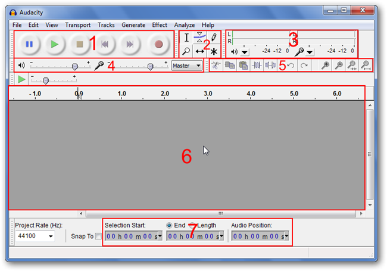Click the L channel output meter bar
This screenshot has width=387, height=271.
(x=261, y=35)
